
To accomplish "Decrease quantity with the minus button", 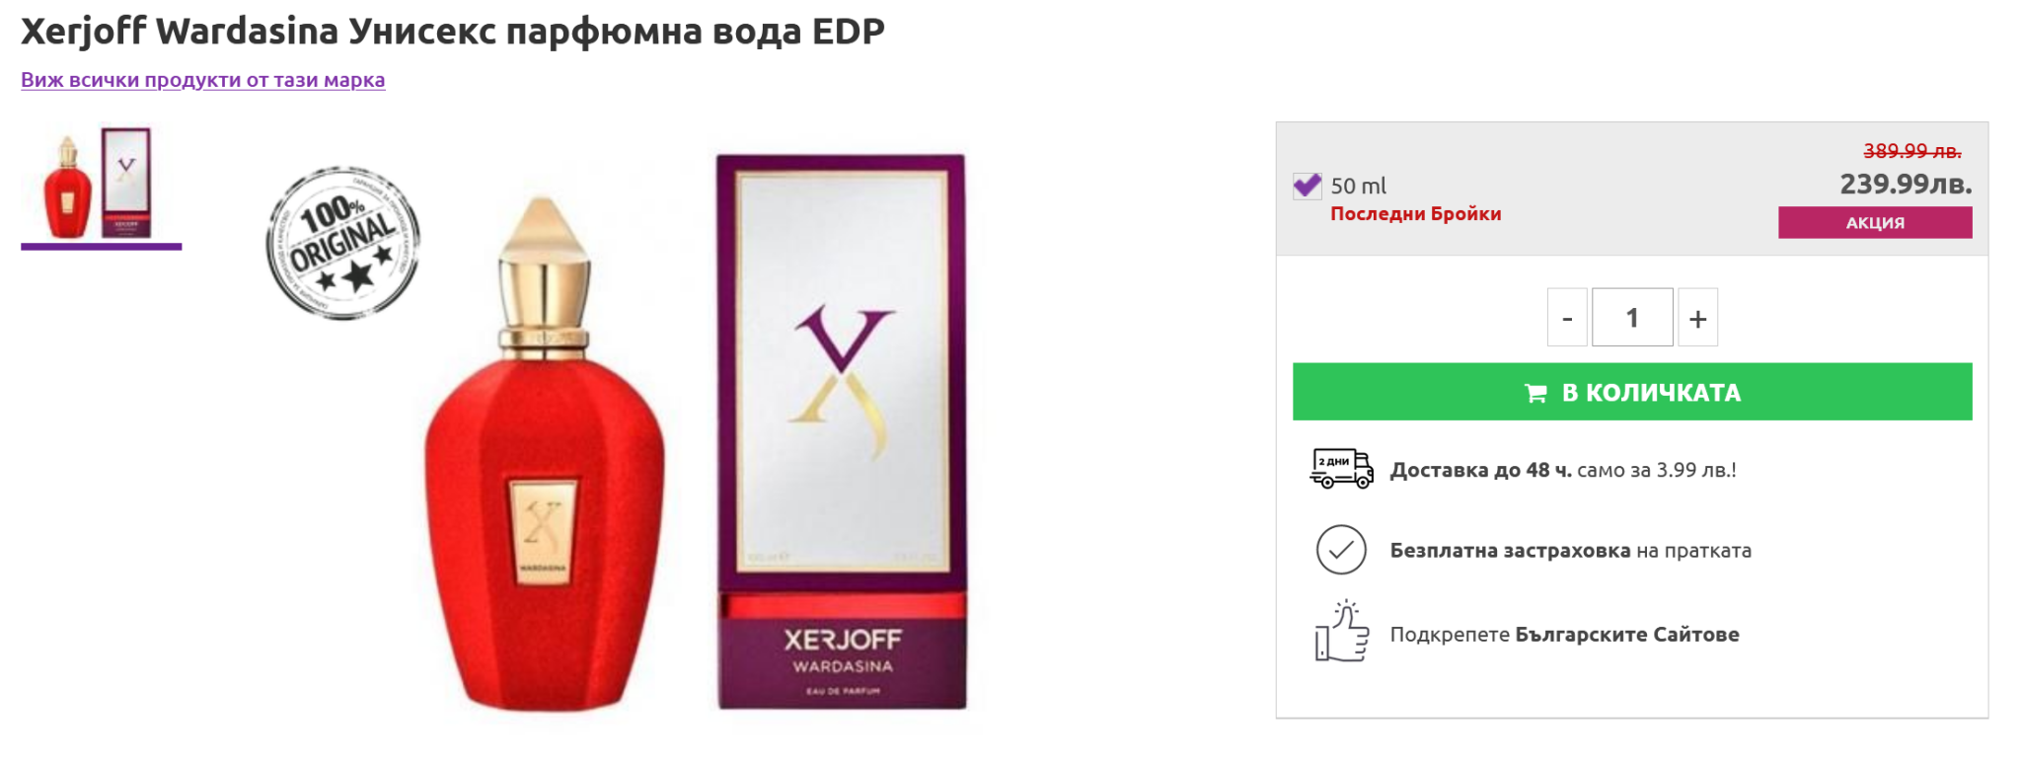I will 1567,318.
